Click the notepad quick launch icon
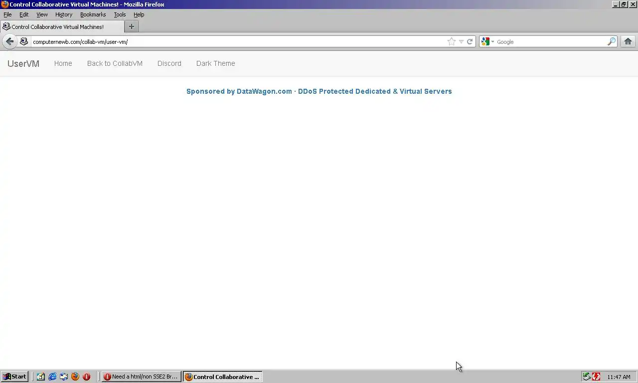 pyautogui.click(x=41, y=377)
